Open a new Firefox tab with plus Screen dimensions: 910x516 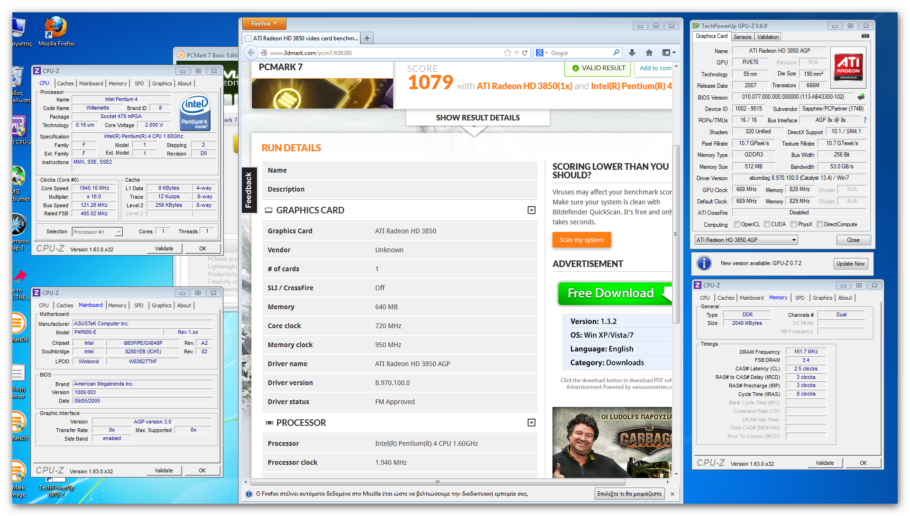[x=367, y=38]
